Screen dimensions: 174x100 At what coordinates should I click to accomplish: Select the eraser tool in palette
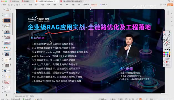tap(167, 45)
